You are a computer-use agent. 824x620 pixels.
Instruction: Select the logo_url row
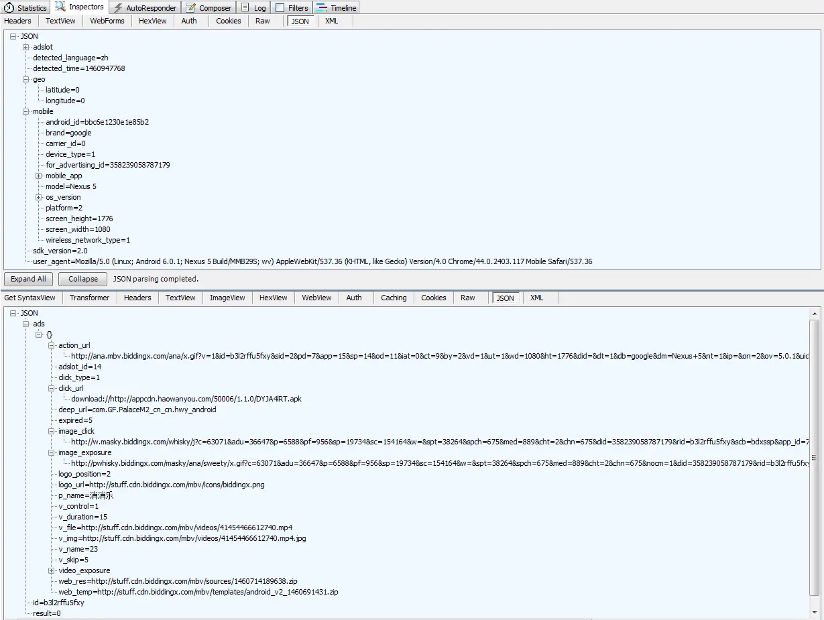point(161,485)
